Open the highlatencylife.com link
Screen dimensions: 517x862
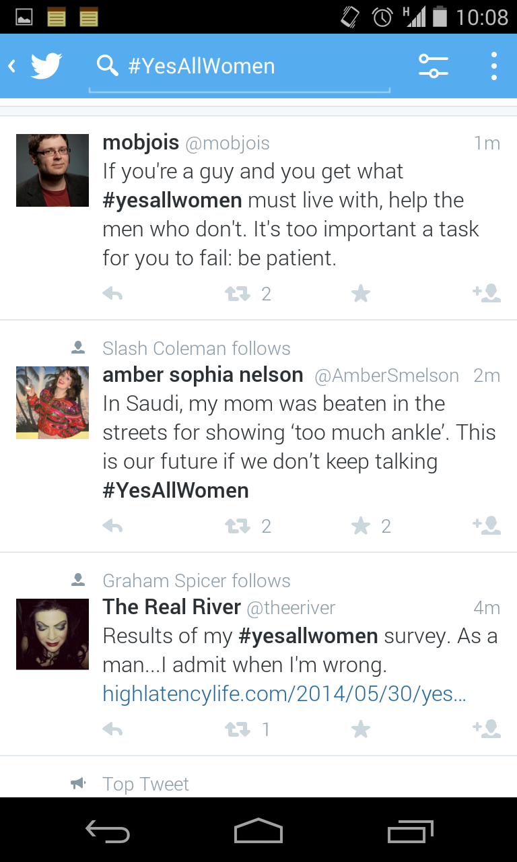[x=284, y=694]
